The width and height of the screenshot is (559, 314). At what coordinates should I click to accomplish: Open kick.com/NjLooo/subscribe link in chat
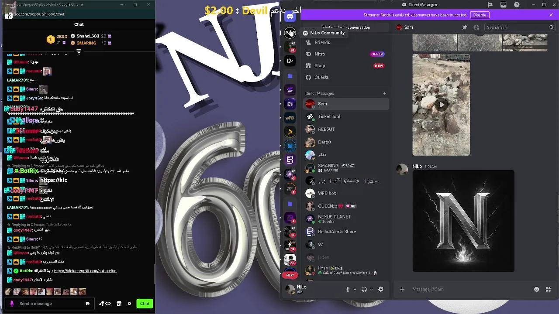tap(85, 271)
